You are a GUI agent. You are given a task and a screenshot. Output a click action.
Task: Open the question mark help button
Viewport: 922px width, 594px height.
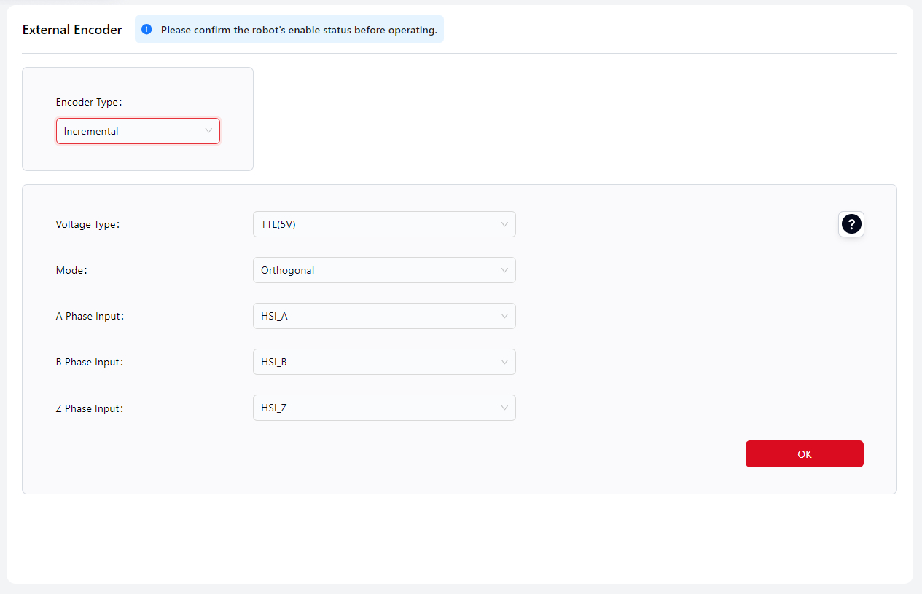coord(851,224)
